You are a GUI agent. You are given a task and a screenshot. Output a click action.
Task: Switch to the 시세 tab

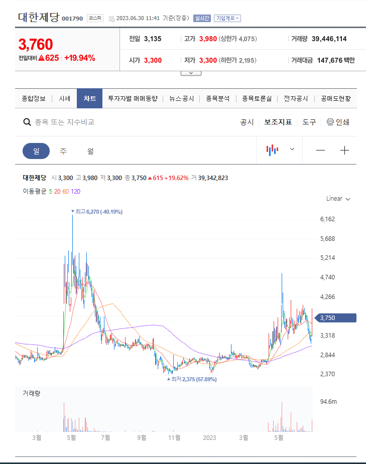(x=65, y=98)
